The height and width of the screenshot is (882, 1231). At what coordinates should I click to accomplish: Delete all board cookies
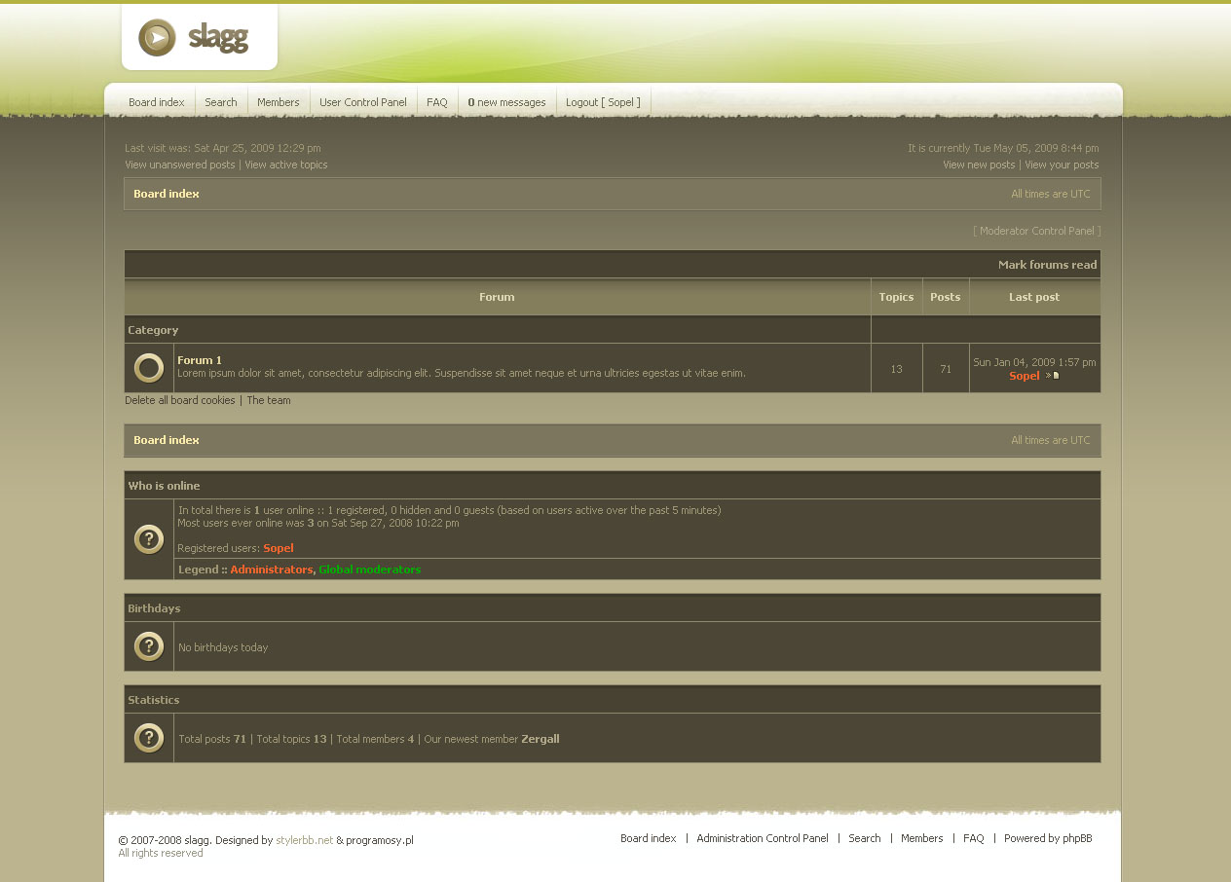(180, 400)
